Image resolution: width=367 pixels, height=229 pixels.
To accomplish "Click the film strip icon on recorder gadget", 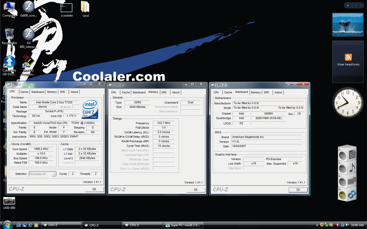I will pos(352,181).
